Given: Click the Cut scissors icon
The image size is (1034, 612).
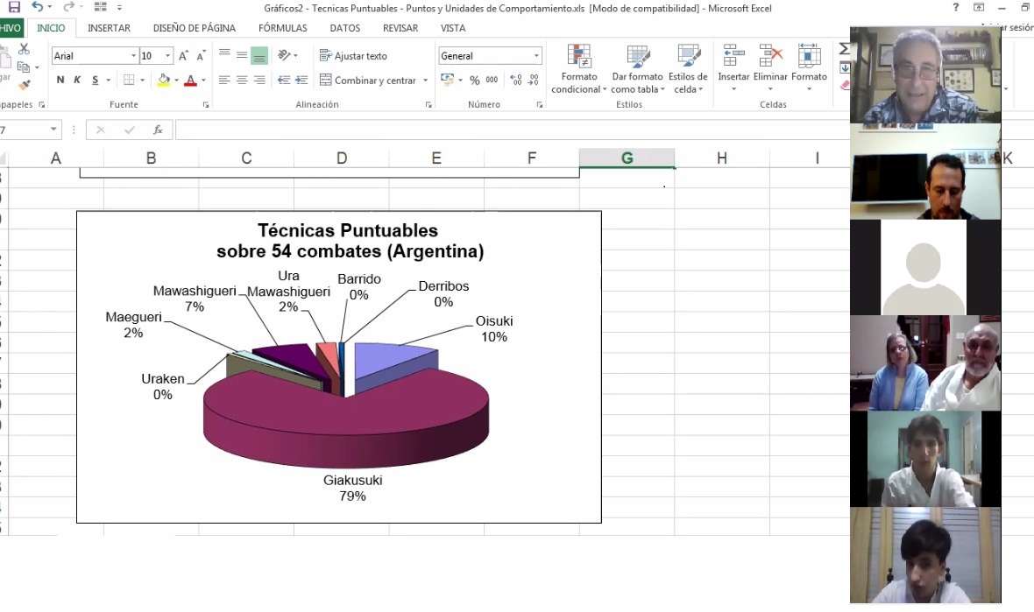Looking at the screenshot, I should (25, 49).
